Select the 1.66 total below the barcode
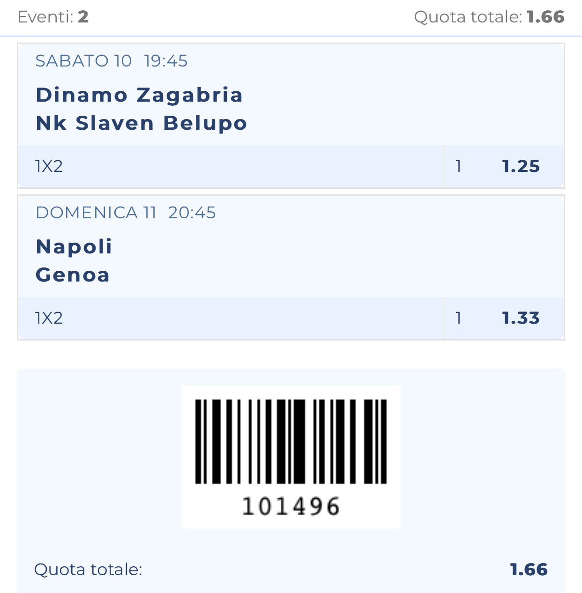Screen dimensions: 582x593 tap(529, 570)
